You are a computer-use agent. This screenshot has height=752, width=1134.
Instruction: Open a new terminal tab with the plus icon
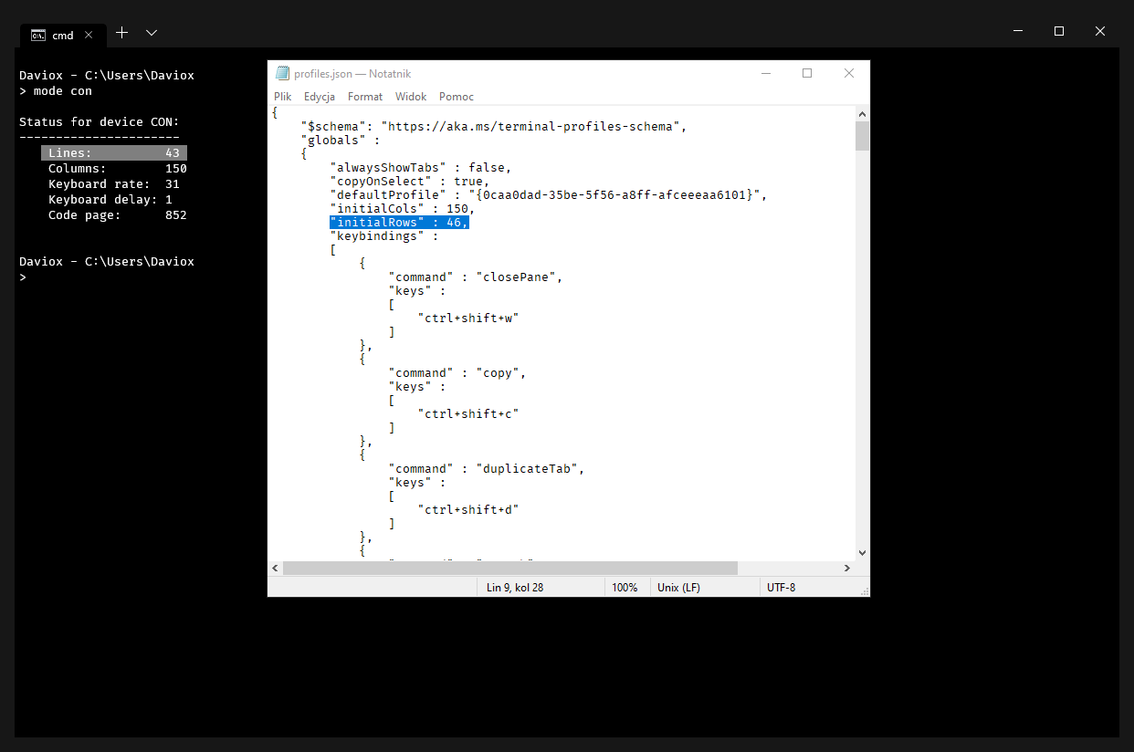click(x=121, y=34)
